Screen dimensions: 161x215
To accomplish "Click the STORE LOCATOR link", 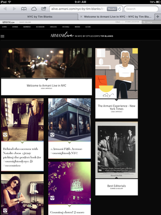I will (132, 22).
